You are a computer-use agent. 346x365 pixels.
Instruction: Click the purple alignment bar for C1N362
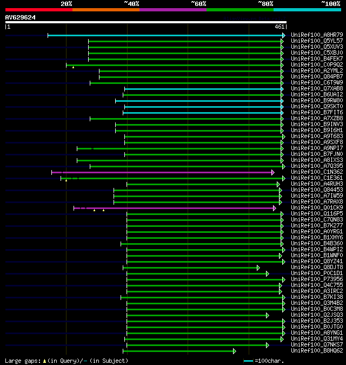pos(162,173)
